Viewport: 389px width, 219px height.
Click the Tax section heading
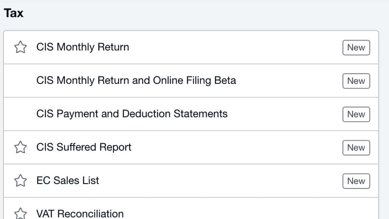tap(14, 13)
